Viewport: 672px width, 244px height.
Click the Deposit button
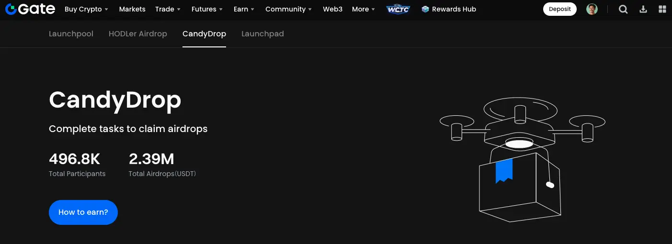(560, 9)
